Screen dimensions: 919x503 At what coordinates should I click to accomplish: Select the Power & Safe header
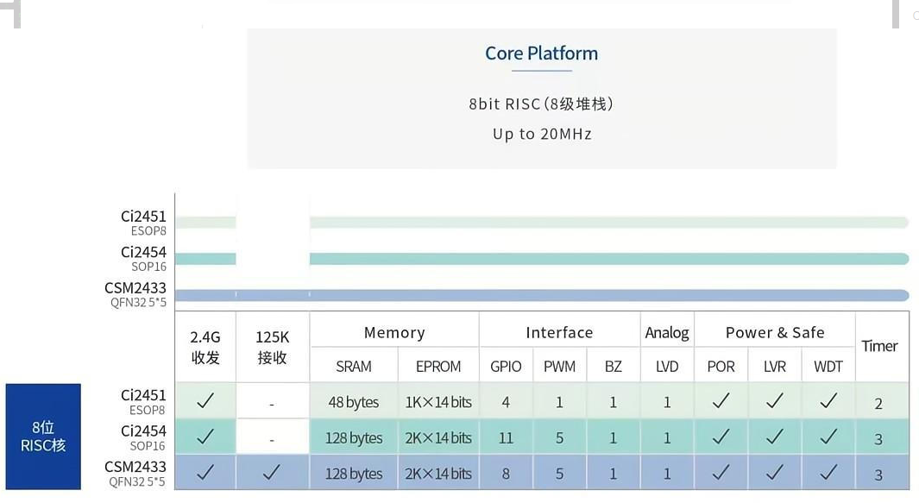point(775,332)
